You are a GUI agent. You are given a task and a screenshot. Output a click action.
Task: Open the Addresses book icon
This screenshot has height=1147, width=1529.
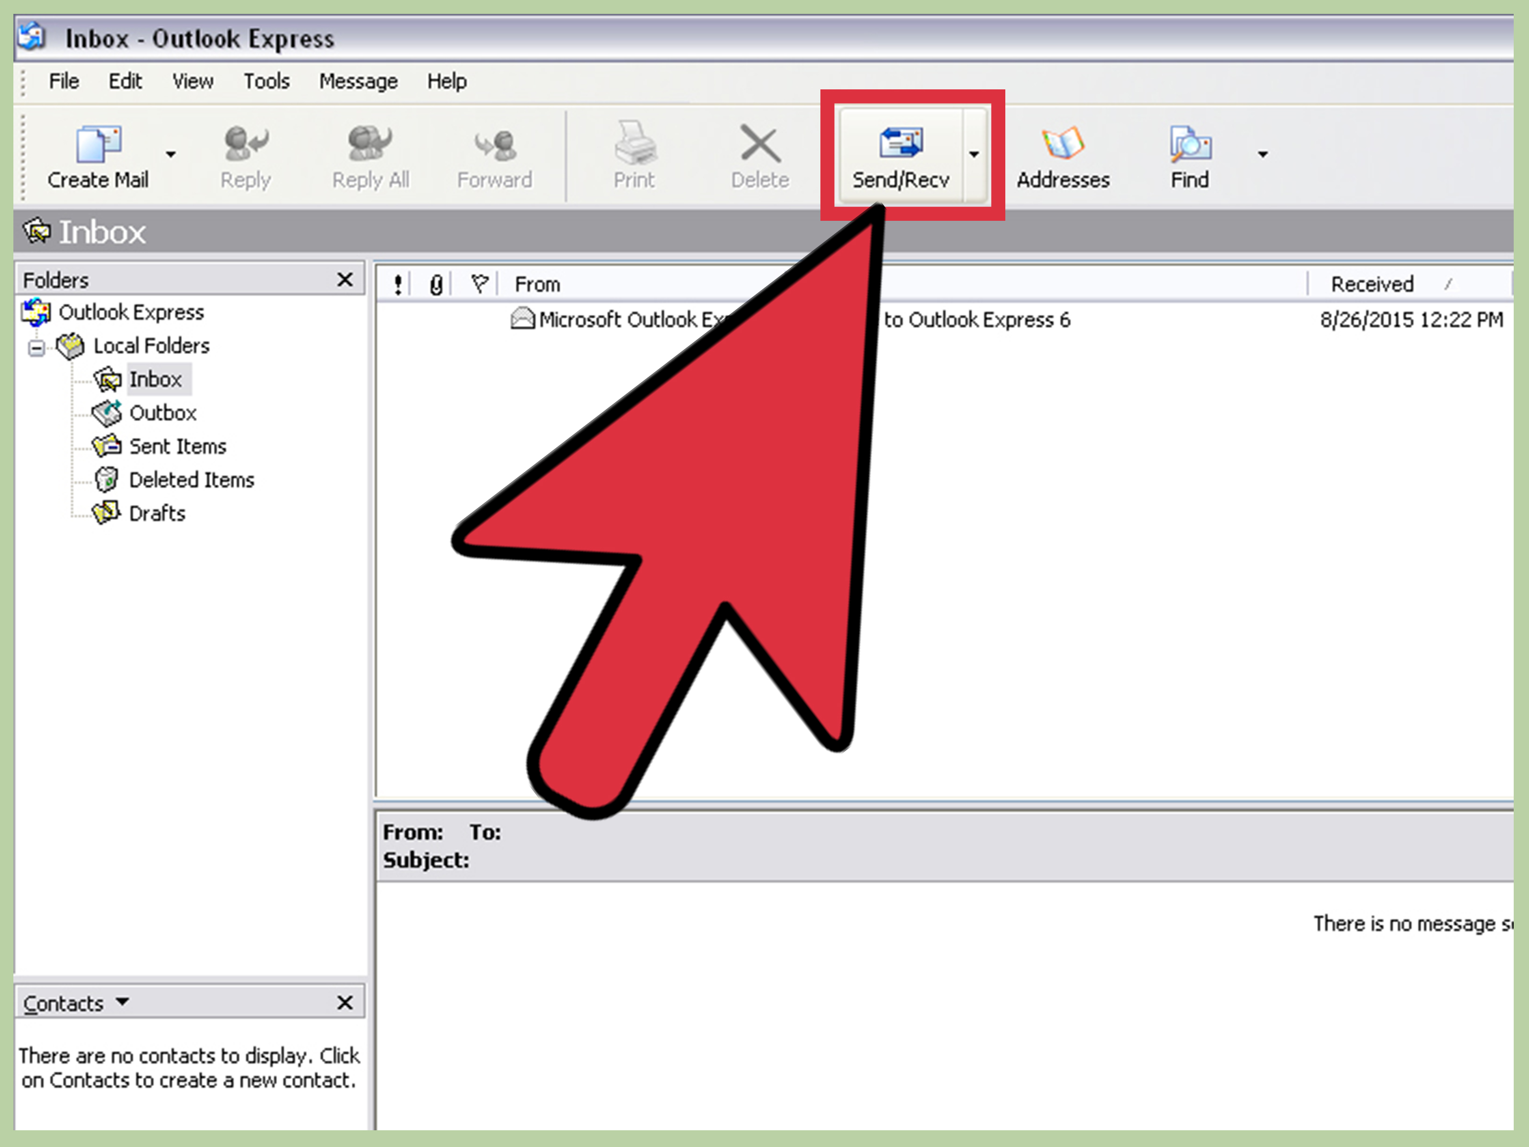[1063, 143]
